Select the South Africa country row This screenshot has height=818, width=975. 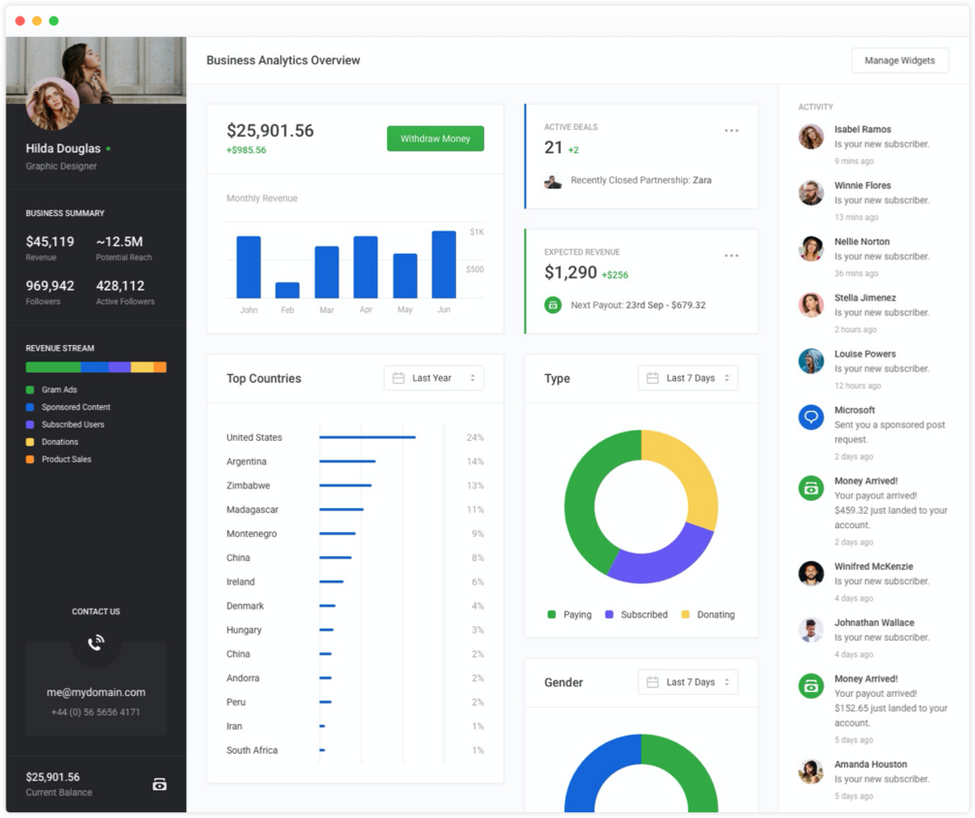point(355,750)
